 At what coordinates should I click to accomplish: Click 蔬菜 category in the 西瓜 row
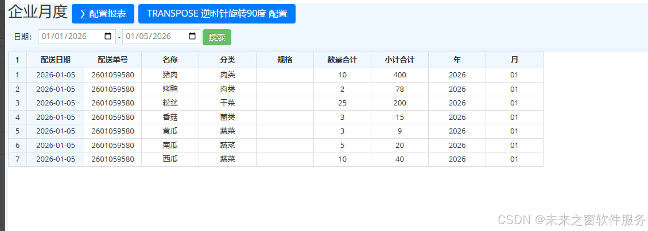point(228,159)
